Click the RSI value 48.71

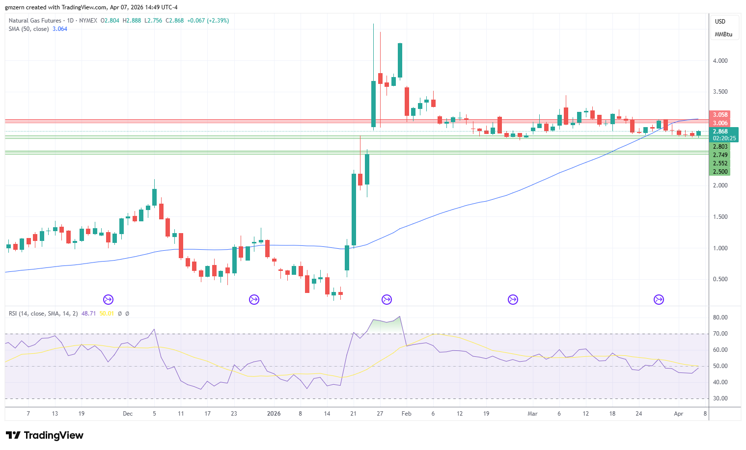coord(89,313)
